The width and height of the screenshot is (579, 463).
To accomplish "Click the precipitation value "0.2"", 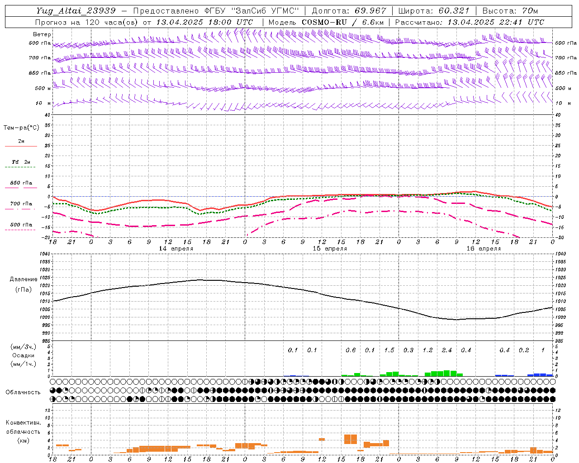I will coord(524,350).
